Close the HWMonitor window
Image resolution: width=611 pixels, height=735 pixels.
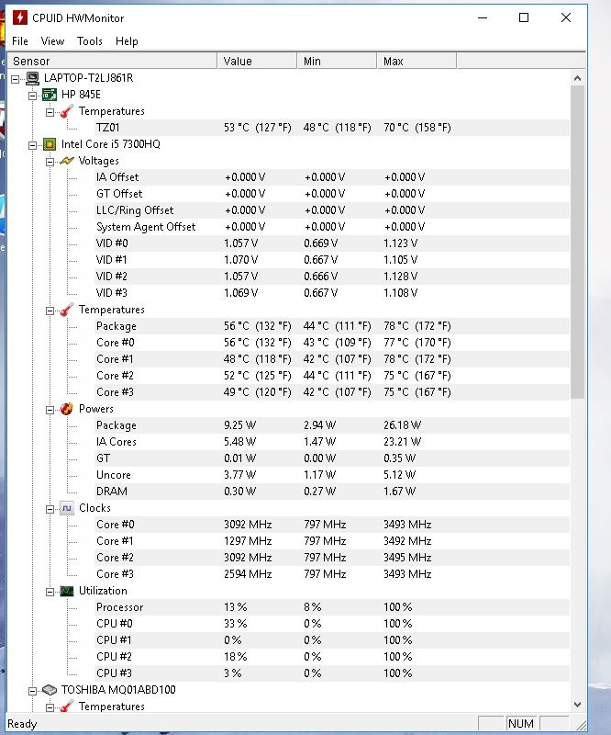pos(566,17)
